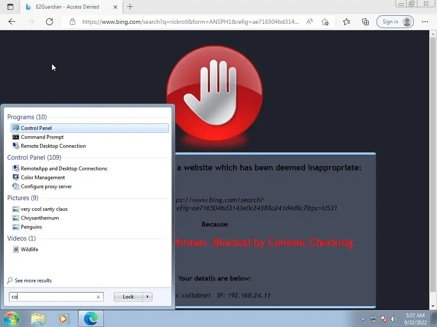Click the Show desktop strip
437x327 pixels.
pyautogui.click(x=434, y=319)
